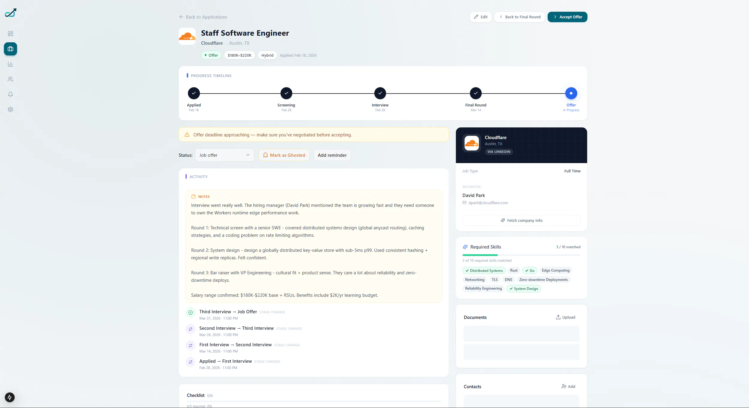
Task: Select the Final Round step on the timeline
Action: 476,93
